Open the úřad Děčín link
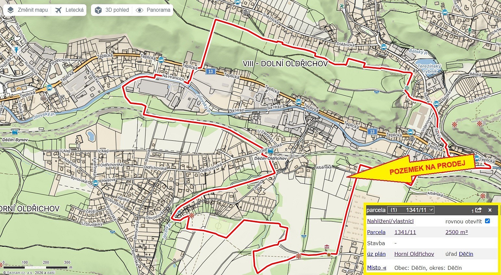 [466, 254]
